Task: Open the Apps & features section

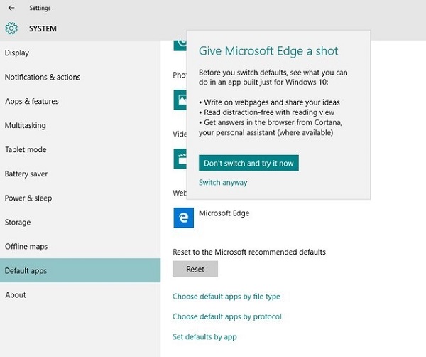Action: tap(31, 101)
